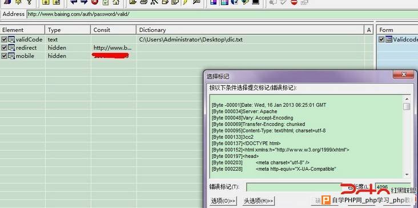Expand header options with 头选项(H)>> button
Viewport: 418px width, 208px height.
[259, 201]
